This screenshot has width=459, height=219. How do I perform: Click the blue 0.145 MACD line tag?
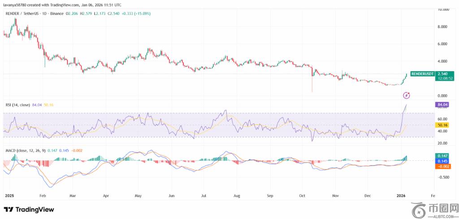[442, 161]
